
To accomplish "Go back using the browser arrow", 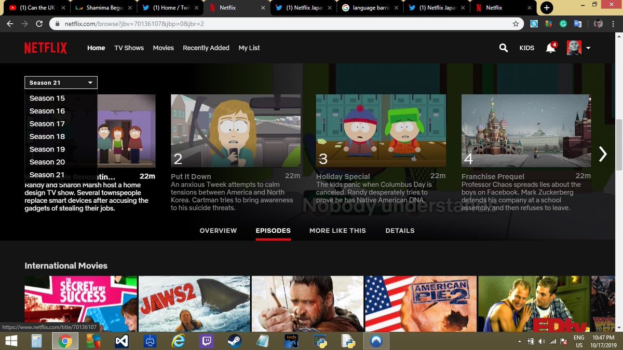I will point(10,24).
